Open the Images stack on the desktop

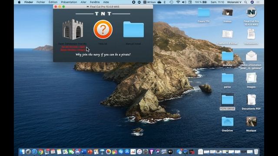point(251,78)
